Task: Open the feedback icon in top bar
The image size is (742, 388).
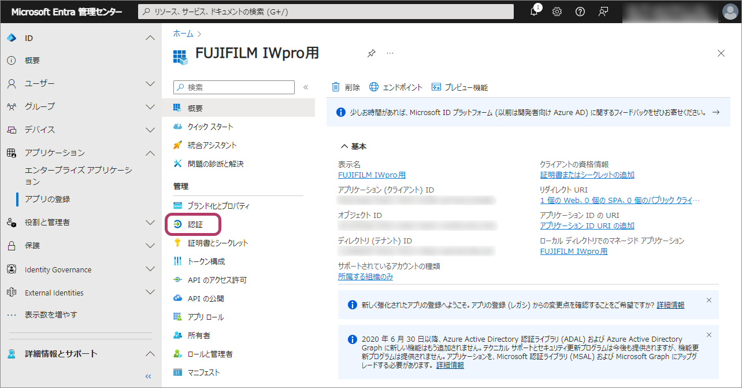Action: coord(603,12)
